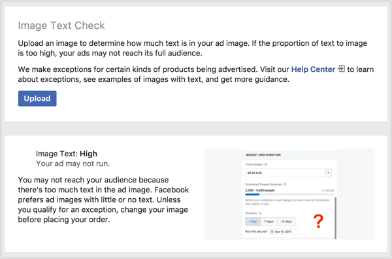Click the 'Your ad may not run.' text
The image size is (392, 259).
pos(73,164)
